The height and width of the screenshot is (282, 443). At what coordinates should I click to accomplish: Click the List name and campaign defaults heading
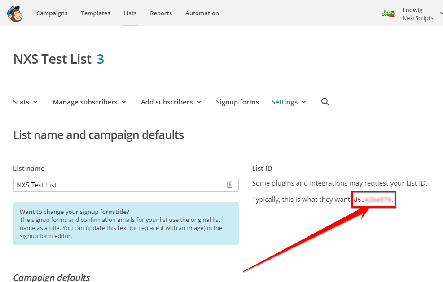pyautogui.click(x=99, y=135)
